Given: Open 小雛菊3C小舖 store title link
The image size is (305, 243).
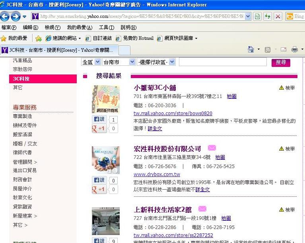Looking at the screenshot, I should click(155, 88).
